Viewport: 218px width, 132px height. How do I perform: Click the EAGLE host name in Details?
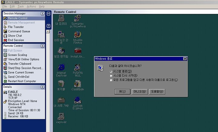tap(13, 92)
